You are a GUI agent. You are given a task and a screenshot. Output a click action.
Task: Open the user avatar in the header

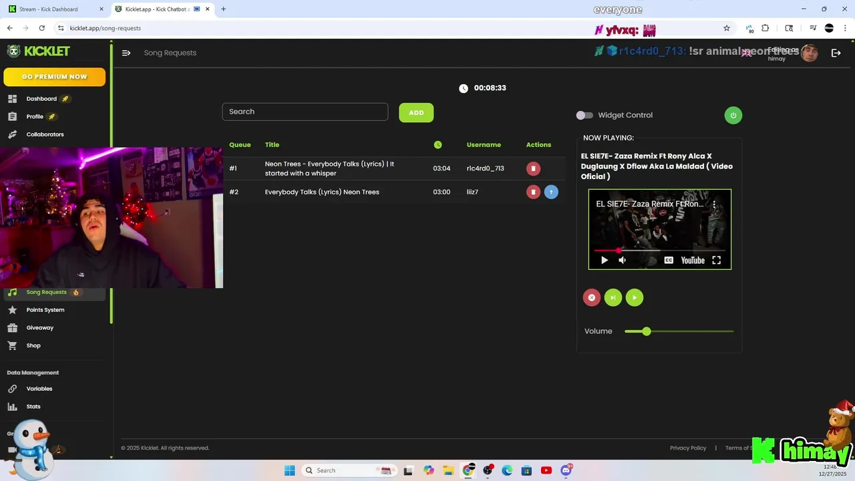click(x=810, y=53)
